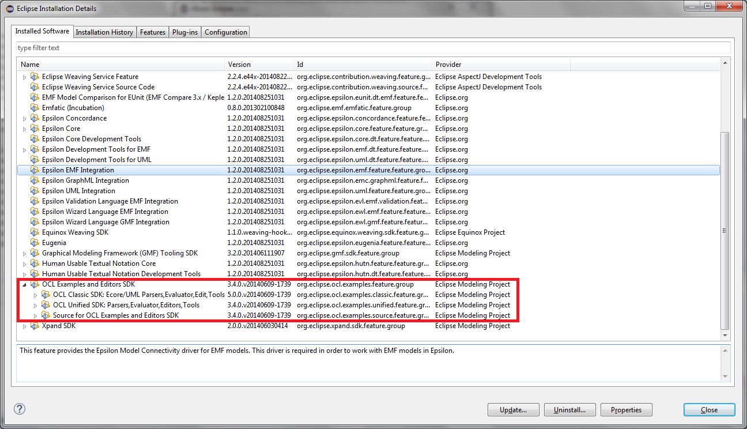This screenshot has width=747, height=429.
Task: Click the Epsilon Development Tools for EMF icon
Action: click(x=35, y=149)
